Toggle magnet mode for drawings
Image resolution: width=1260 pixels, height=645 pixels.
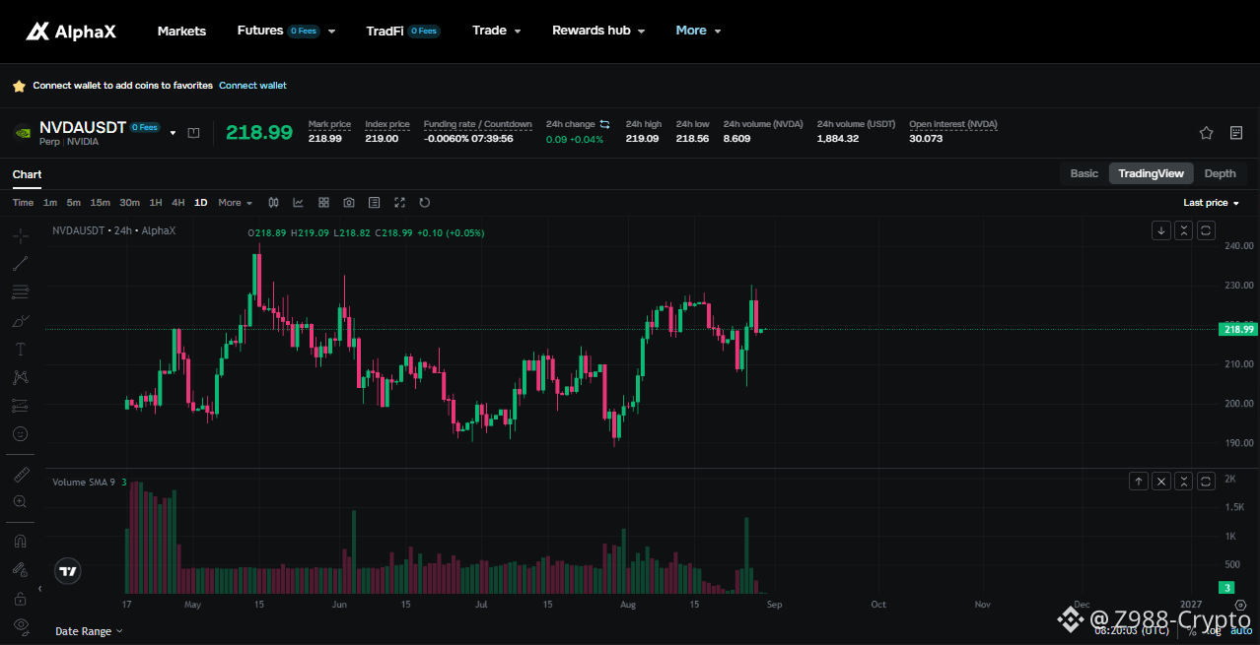(x=21, y=541)
